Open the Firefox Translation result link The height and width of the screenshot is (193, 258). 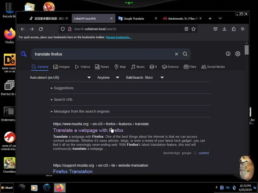tap(73, 171)
